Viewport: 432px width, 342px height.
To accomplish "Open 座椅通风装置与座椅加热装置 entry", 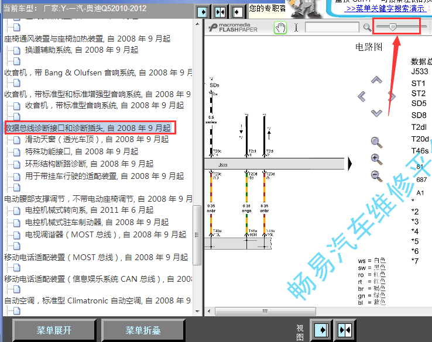I will [87, 39].
